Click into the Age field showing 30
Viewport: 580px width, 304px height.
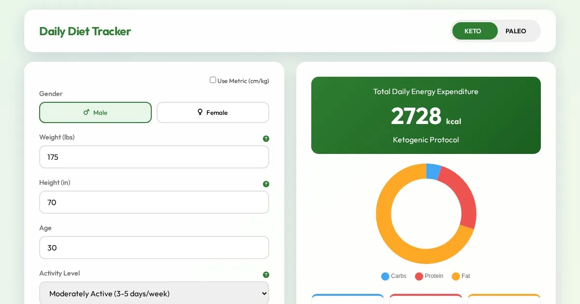click(x=154, y=248)
